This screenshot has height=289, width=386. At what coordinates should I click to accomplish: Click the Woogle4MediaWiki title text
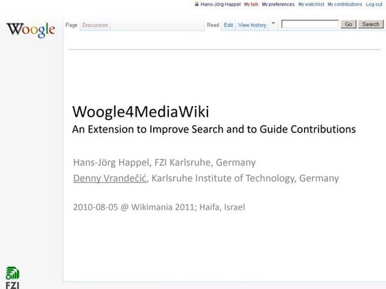click(x=141, y=111)
